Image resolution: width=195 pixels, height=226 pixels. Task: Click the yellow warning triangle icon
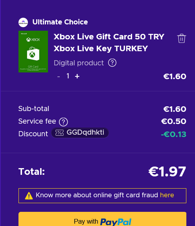click(29, 196)
